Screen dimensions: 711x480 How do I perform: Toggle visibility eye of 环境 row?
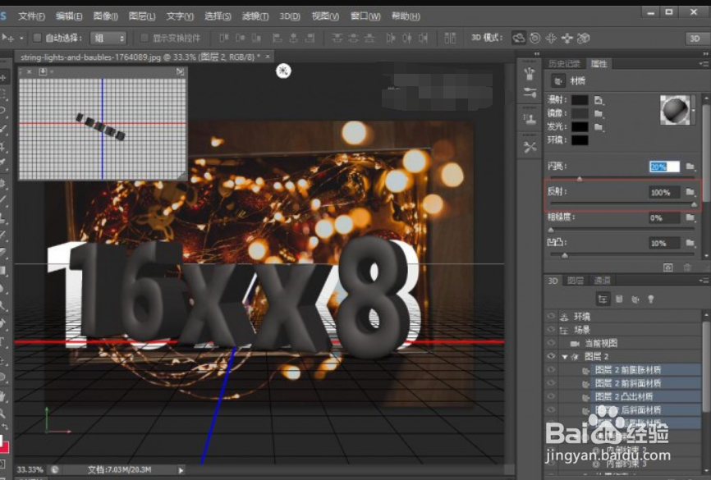(550, 316)
